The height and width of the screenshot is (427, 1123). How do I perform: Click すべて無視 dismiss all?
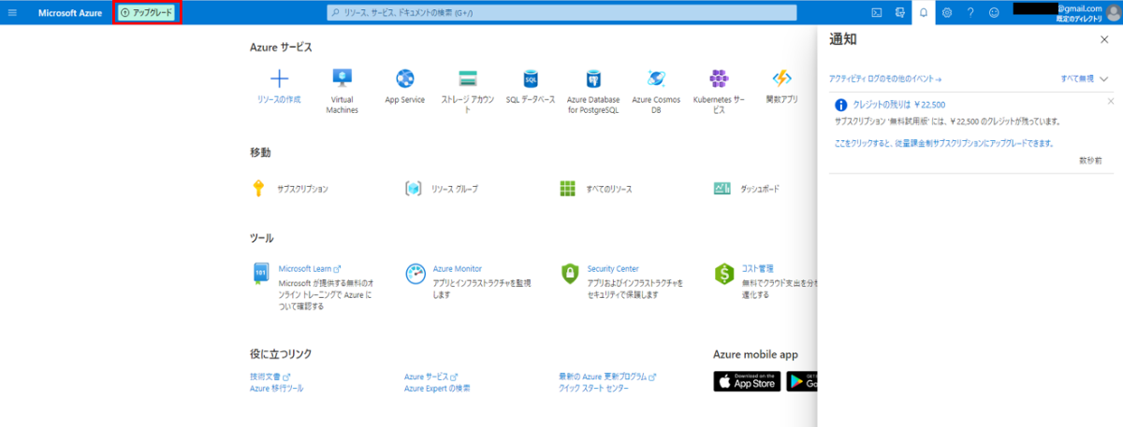coord(1077,79)
